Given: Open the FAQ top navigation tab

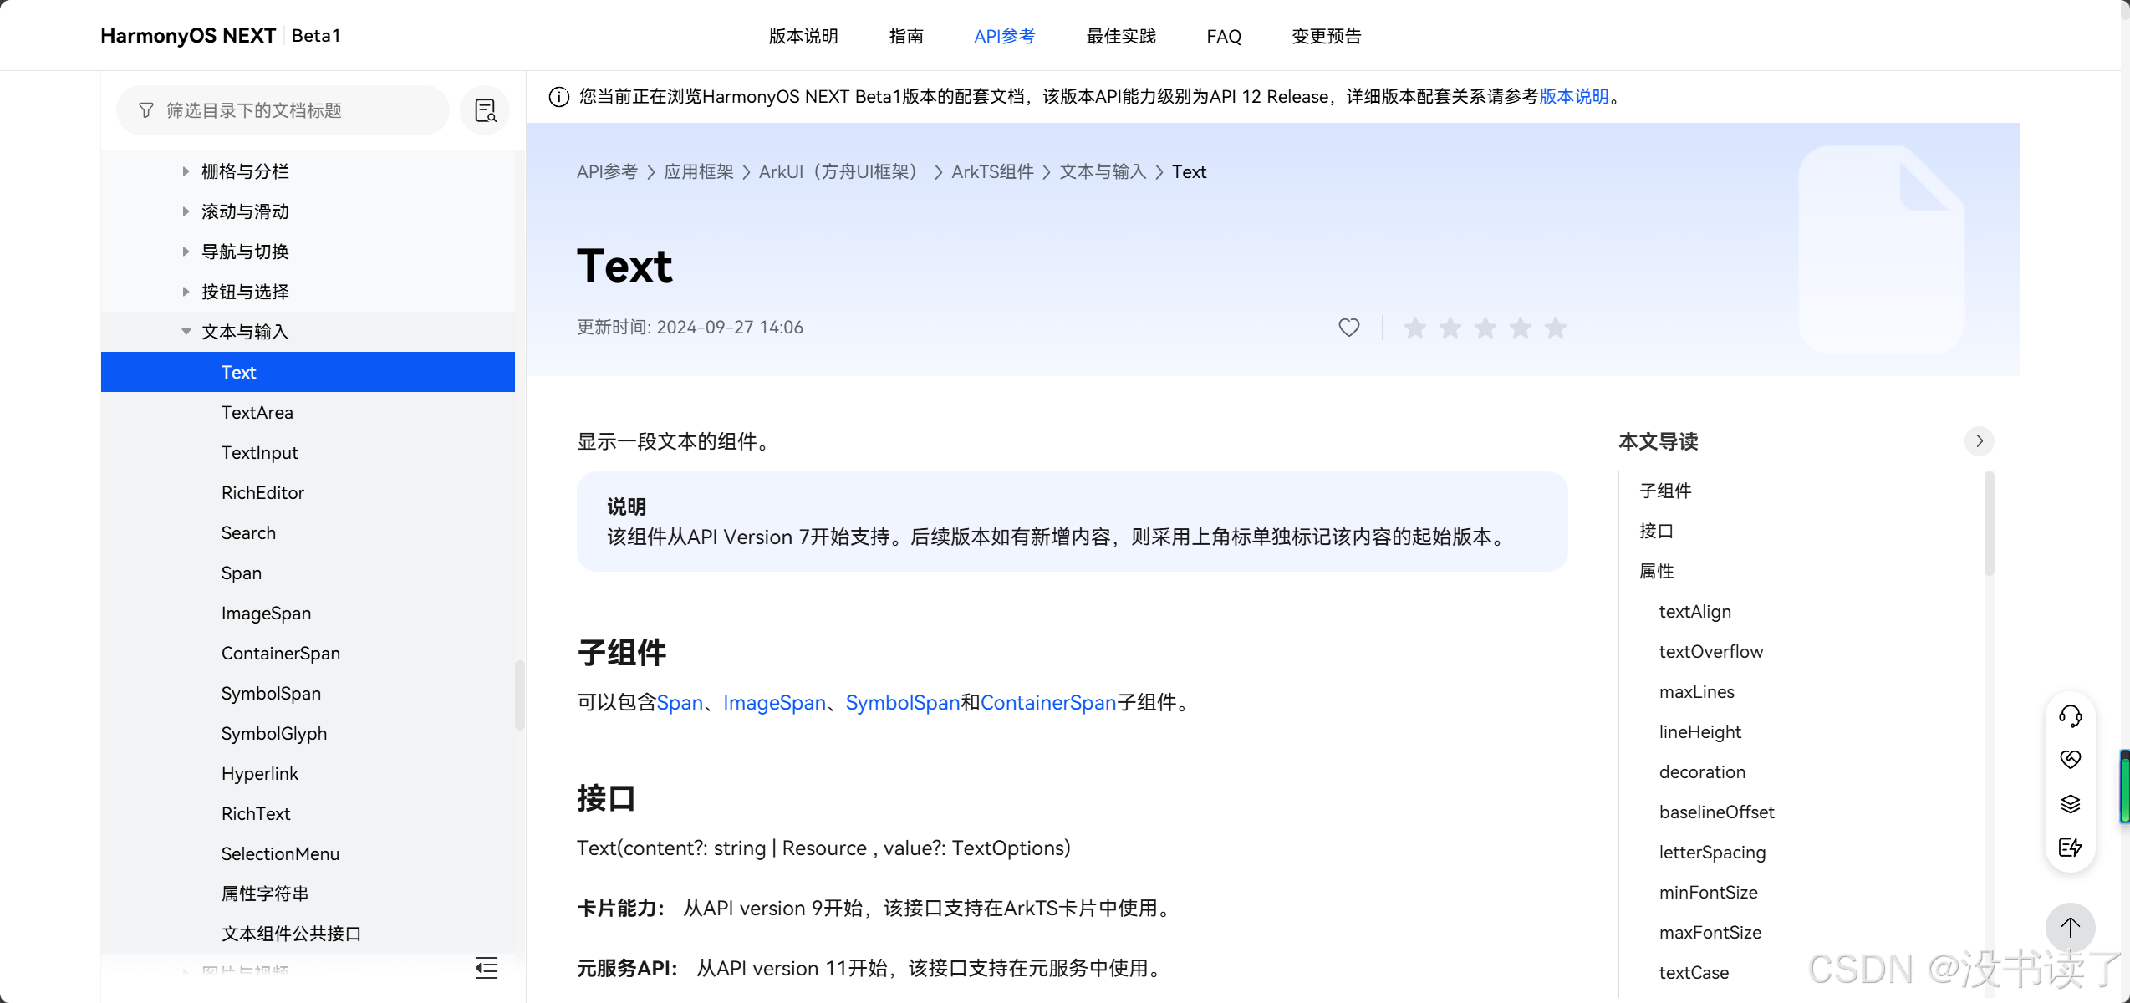Looking at the screenshot, I should tap(1224, 36).
